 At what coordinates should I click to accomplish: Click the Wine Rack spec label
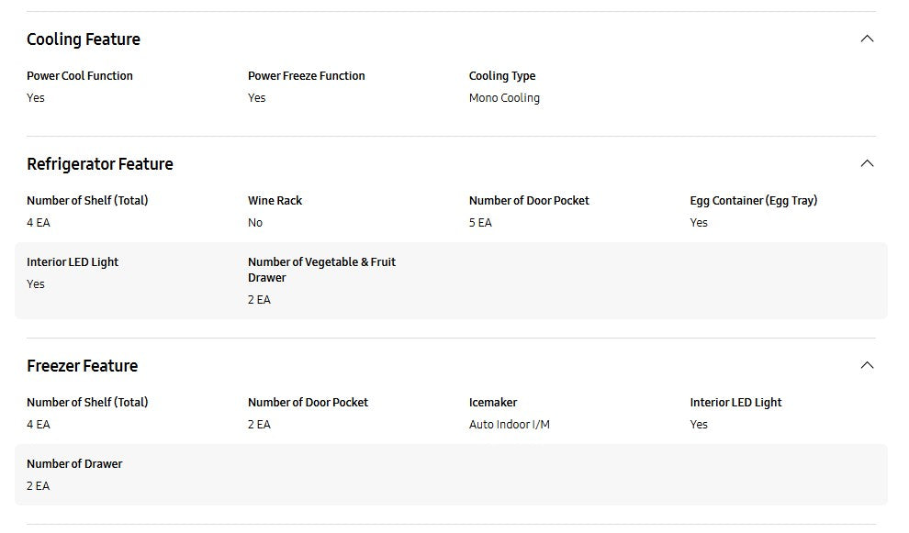point(275,201)
